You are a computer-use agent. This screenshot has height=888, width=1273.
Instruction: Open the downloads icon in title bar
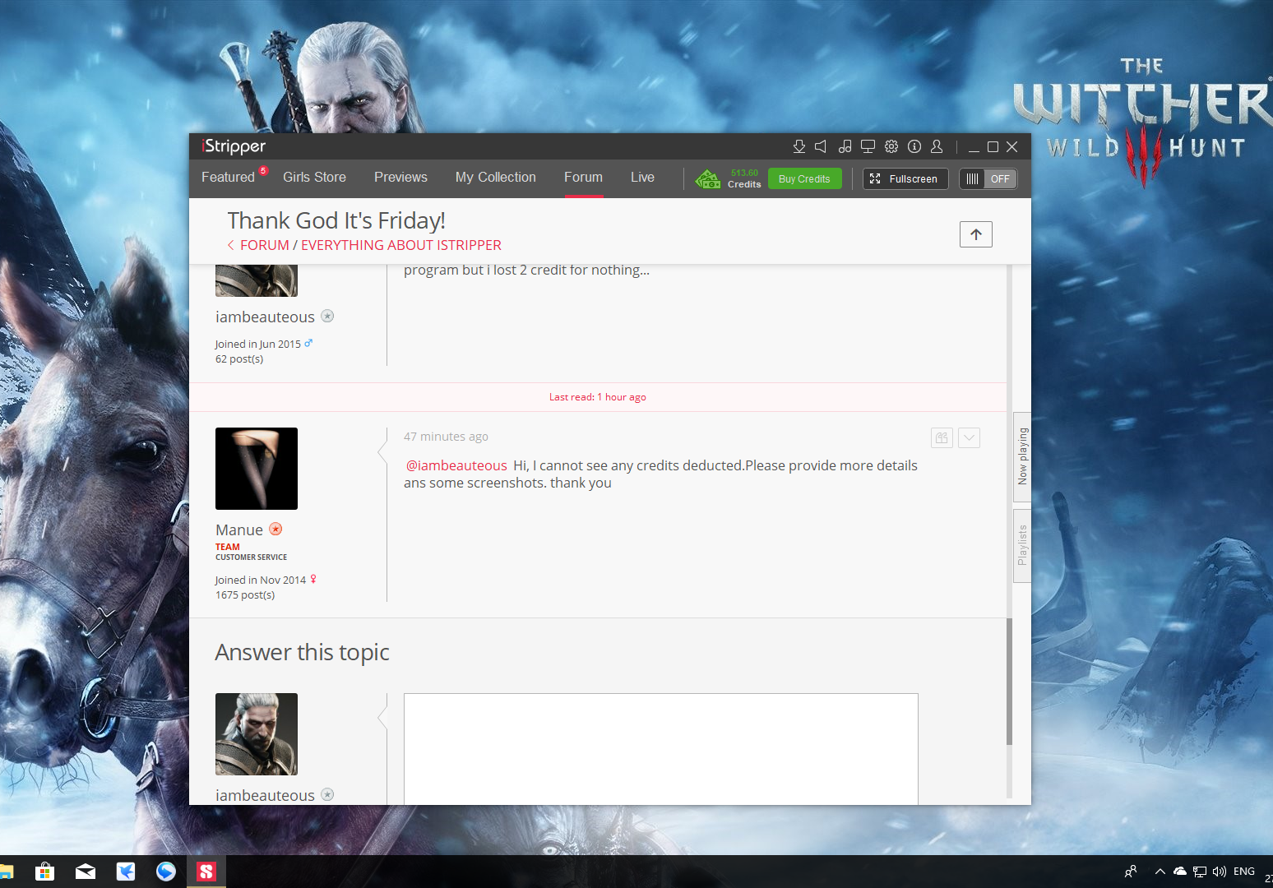tap(799, 146)
